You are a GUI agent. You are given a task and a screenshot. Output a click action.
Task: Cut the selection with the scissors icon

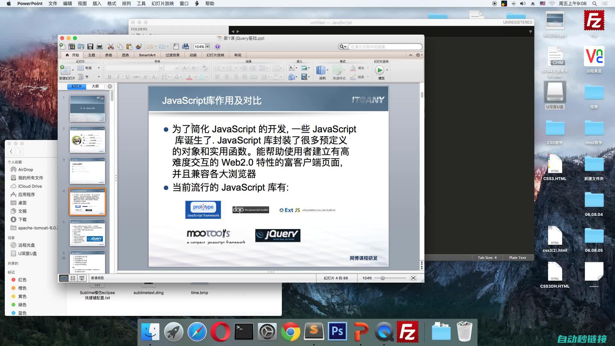[111, 46]
